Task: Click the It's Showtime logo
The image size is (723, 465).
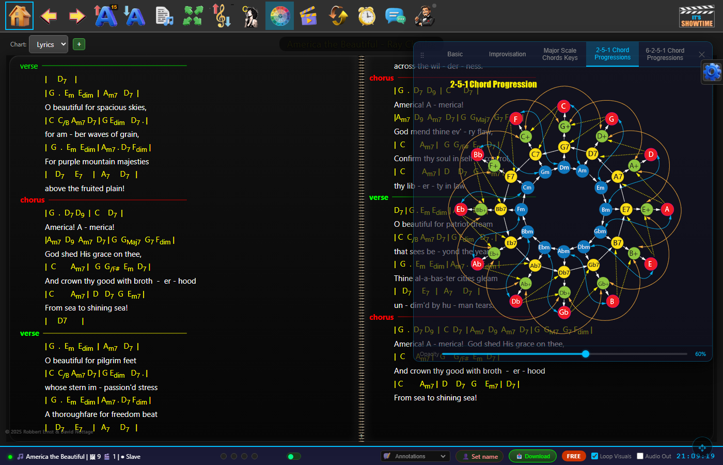Action: [x=697, y=17]
